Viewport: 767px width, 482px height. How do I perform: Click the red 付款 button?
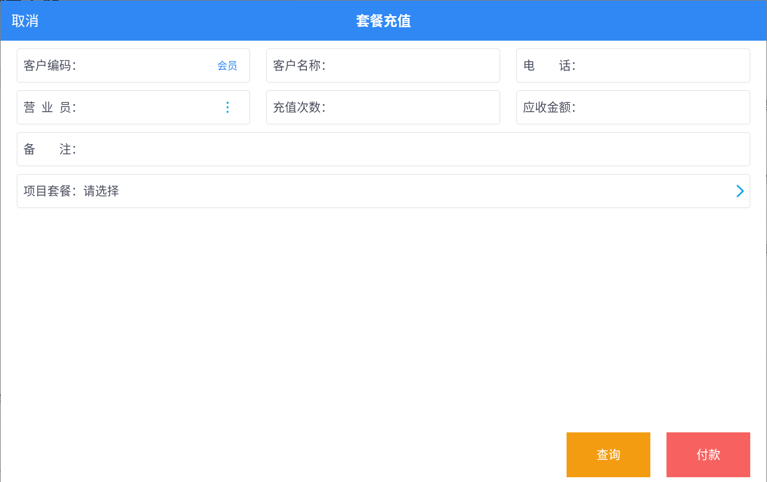(708, 454)
